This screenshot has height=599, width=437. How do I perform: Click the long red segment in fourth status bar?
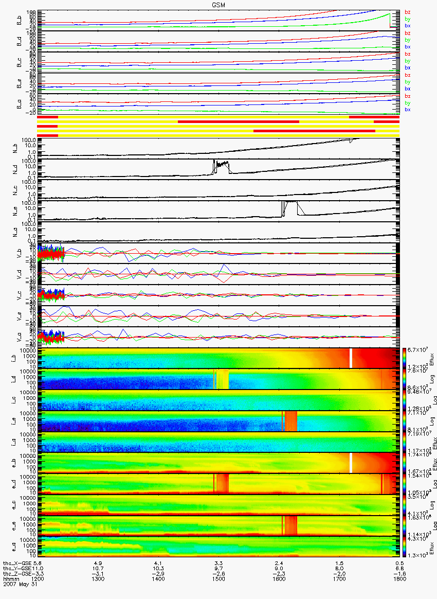pos(314,131)
